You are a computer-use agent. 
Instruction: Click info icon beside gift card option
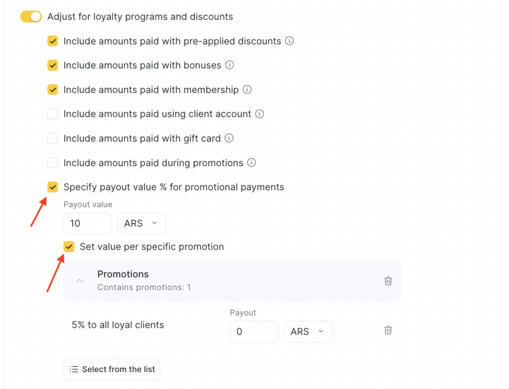(x=229, y=138)
